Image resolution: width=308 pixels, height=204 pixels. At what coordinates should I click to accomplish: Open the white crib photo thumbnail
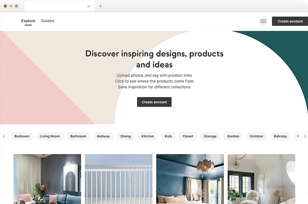click(x=119, y=179)
